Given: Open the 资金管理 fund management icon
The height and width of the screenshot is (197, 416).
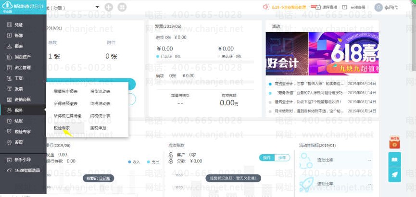Looking at the screenshot, I should 9,68.
